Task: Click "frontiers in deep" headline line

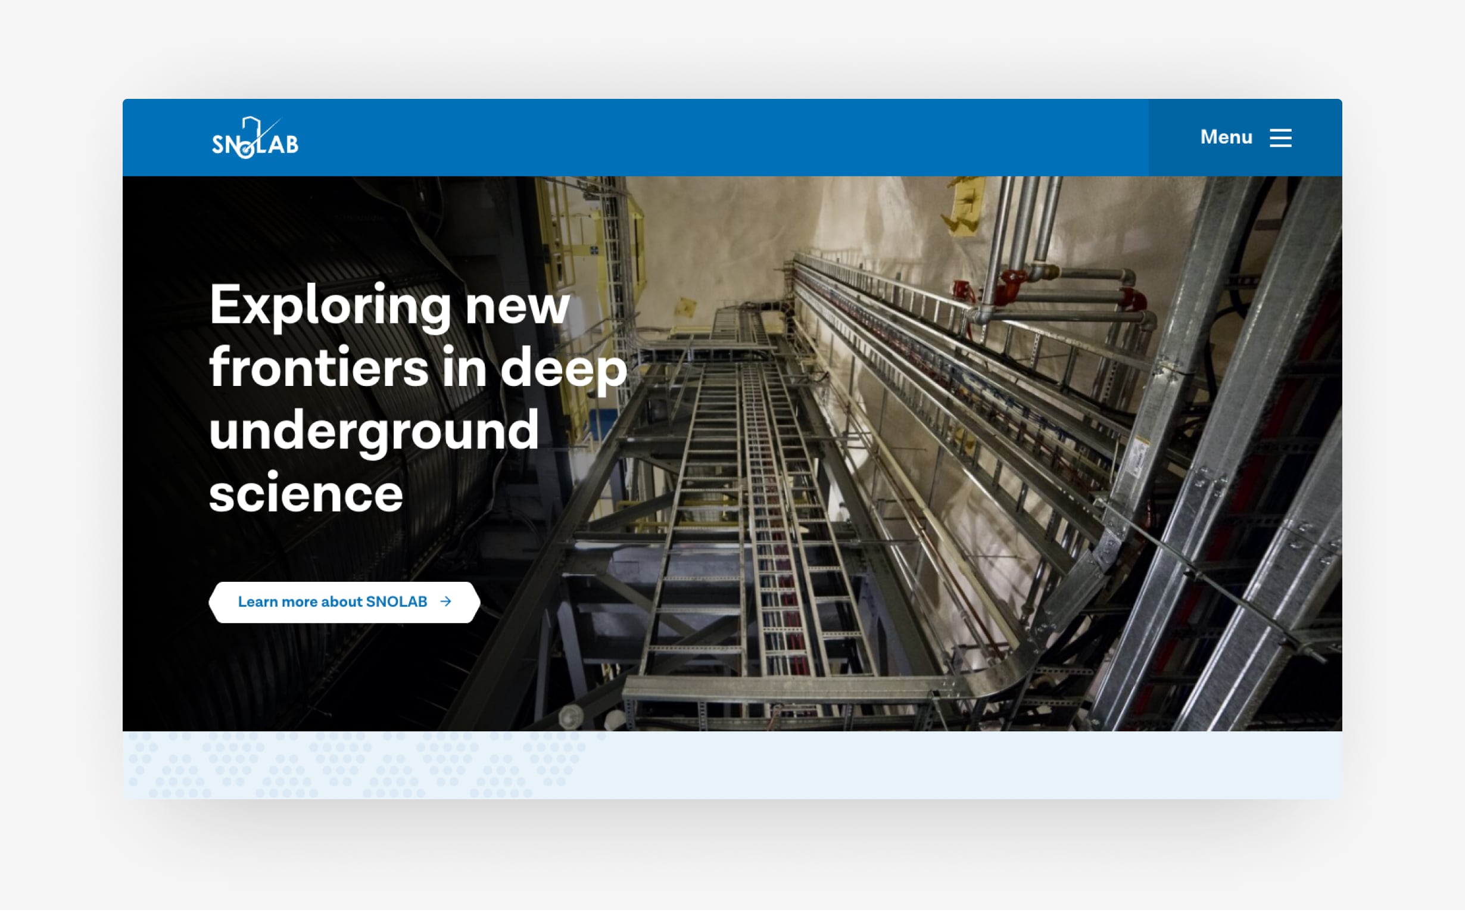Action: point(418,367)
